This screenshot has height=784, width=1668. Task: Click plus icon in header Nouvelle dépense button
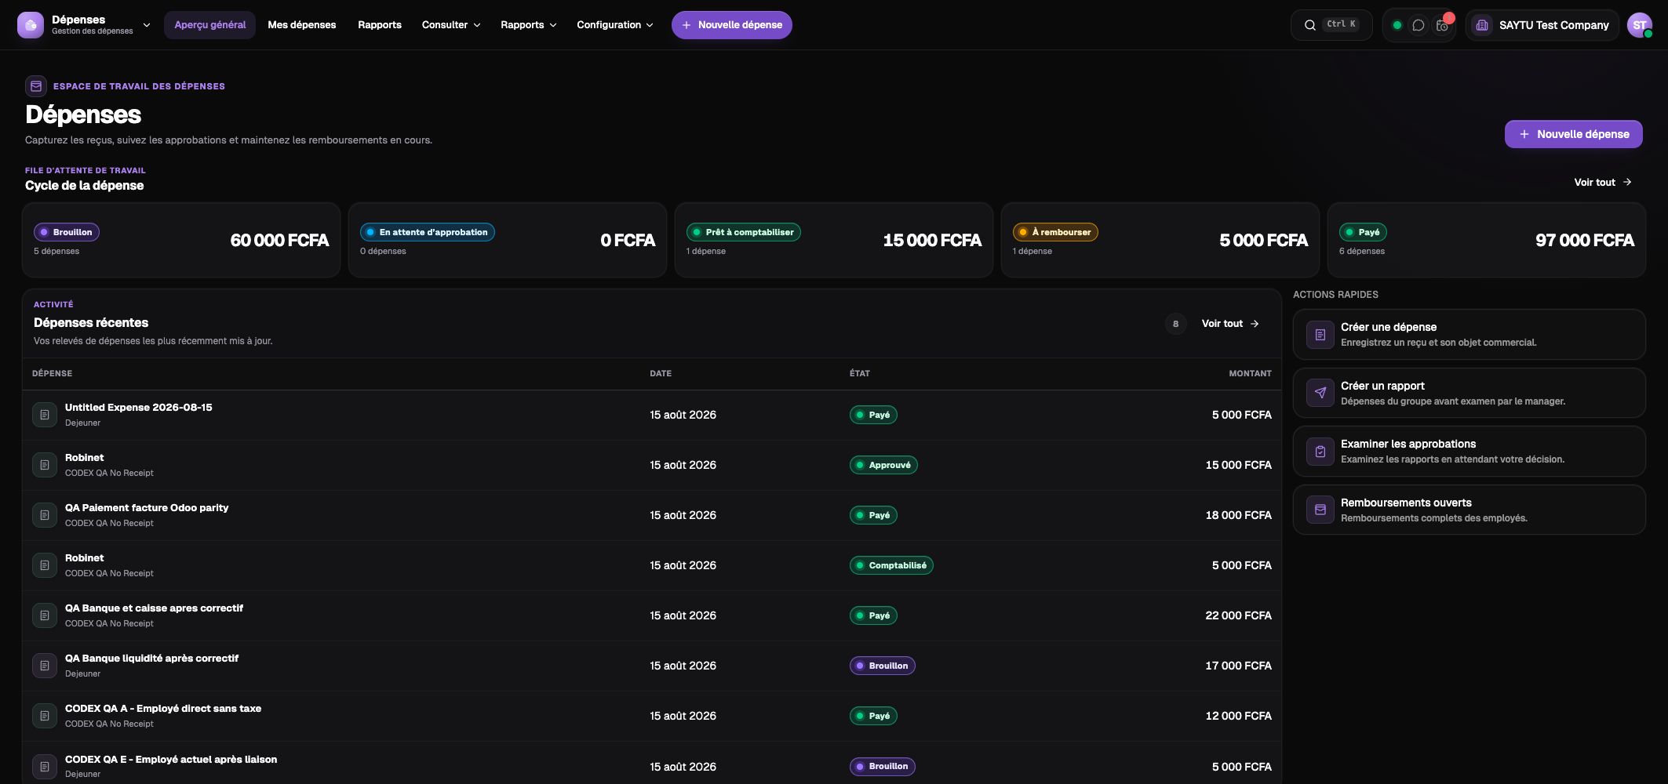click(687, 25)
